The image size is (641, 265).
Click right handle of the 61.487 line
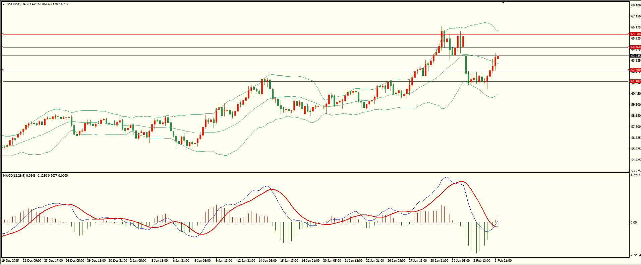click(x=628, y=81)
